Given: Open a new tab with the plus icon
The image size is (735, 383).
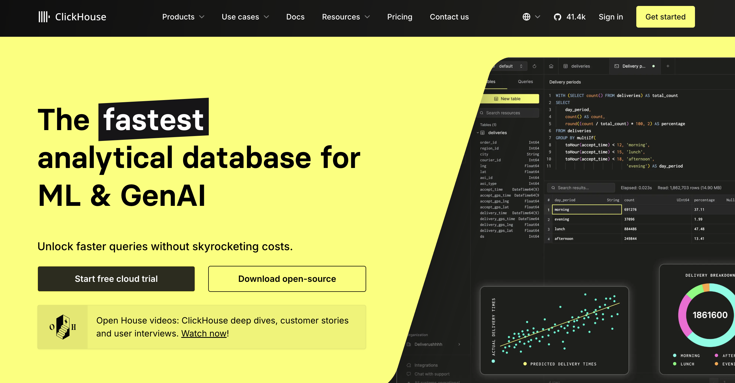Looking at the screenshot, I should click(x=668, y=66).
